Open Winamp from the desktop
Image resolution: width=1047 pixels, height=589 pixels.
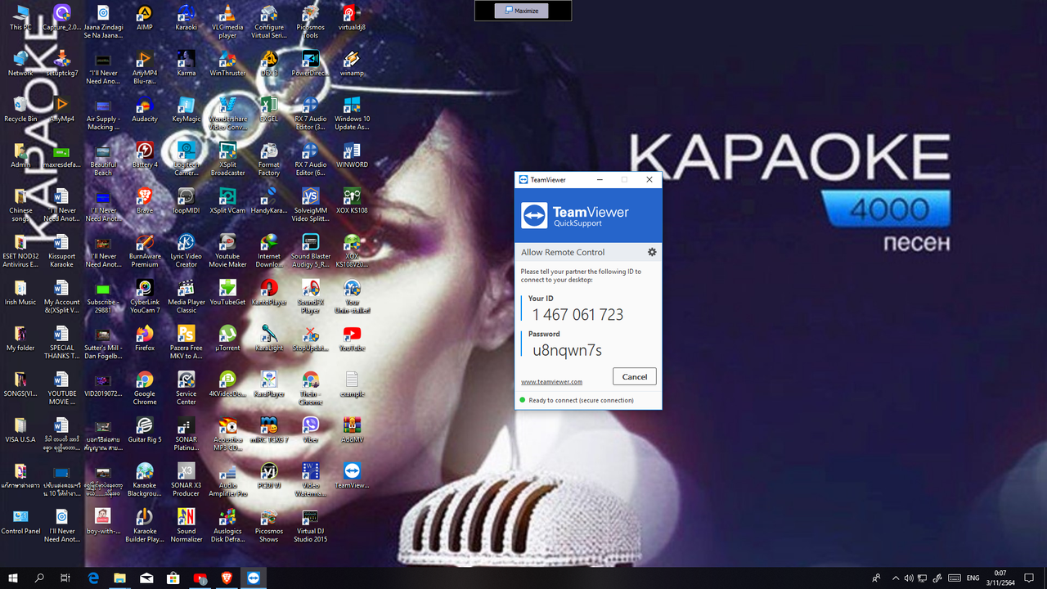[x=352, y=61]
